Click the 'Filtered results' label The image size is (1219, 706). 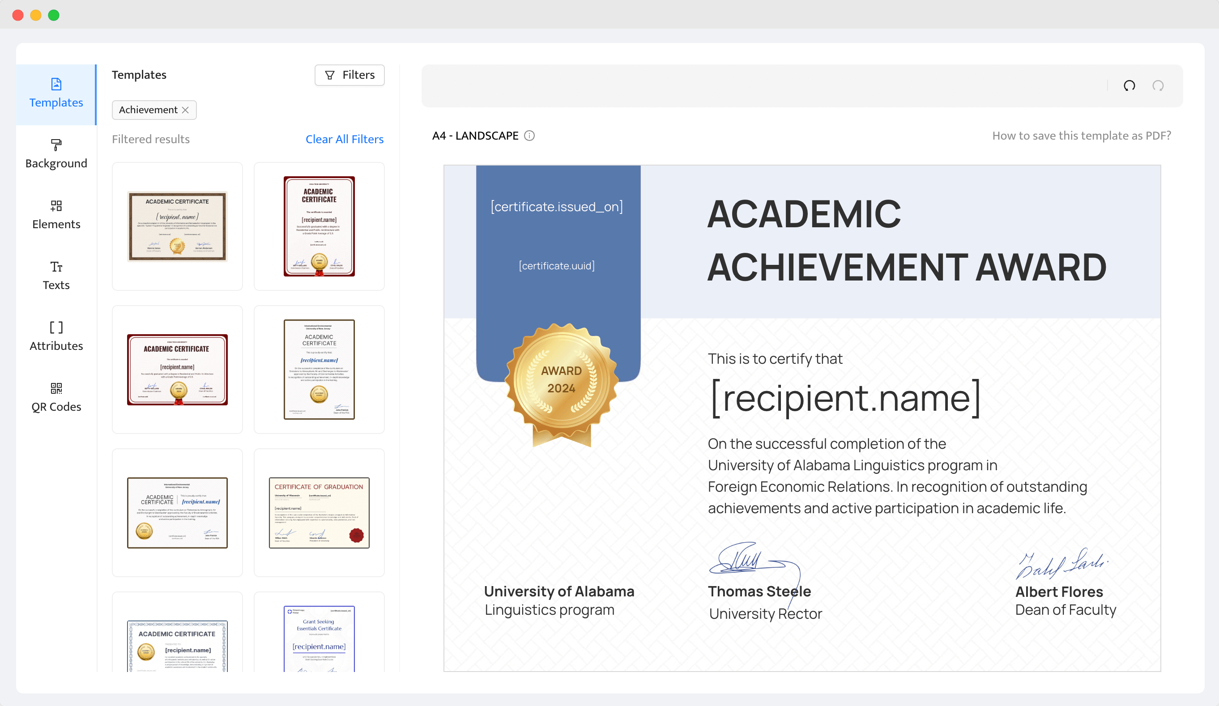tap(151, 139)
